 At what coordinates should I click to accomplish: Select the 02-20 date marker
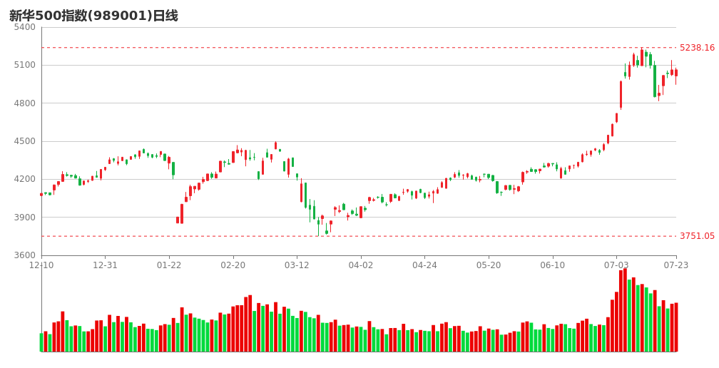[x=233, y=265]
